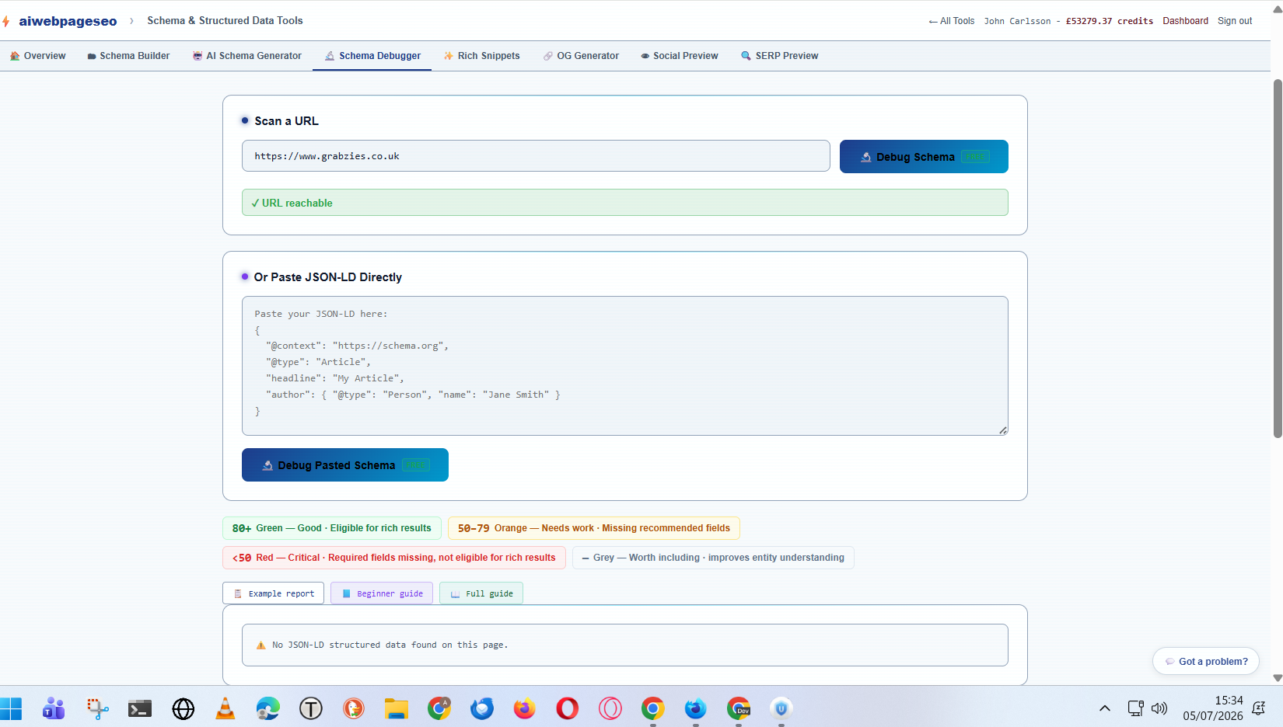Screen dimensions: 1283x727
Task: Expand hidden system tray icons chevron
Action: [x=1104, y=708]
